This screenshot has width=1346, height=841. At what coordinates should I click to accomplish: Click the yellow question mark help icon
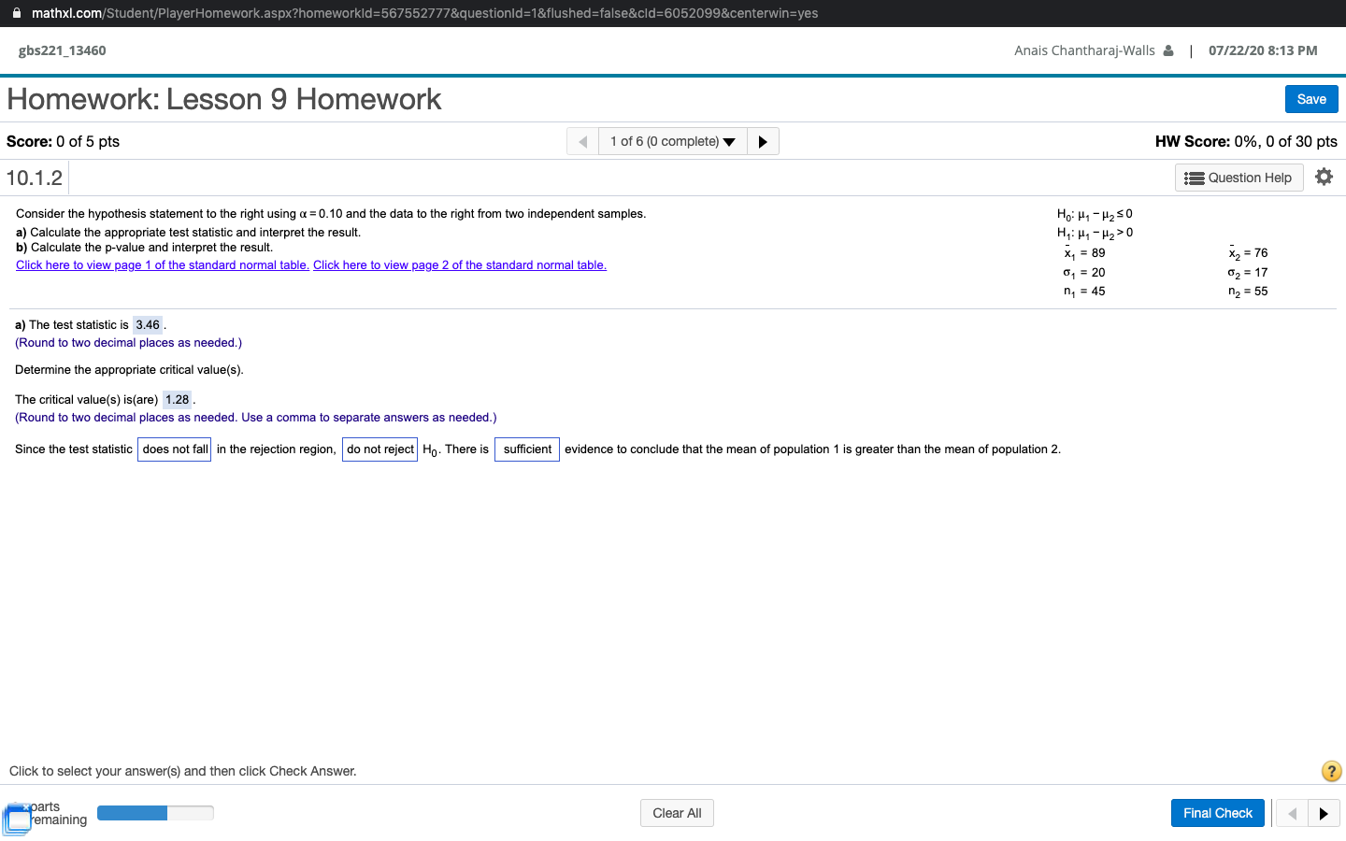tap(1331, 771)
